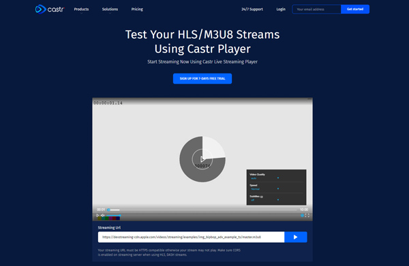Open the Speed Normal dropdown
409x266 pixels.
pos(264,189)
